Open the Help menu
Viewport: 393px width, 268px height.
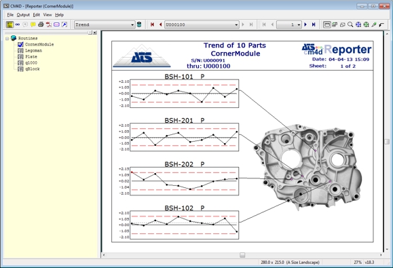(x=60, y=15)
